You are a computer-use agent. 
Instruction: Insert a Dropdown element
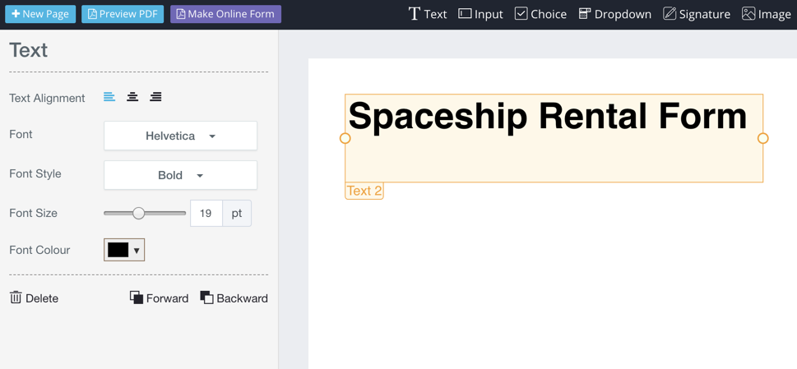click(x=614, y=14)
